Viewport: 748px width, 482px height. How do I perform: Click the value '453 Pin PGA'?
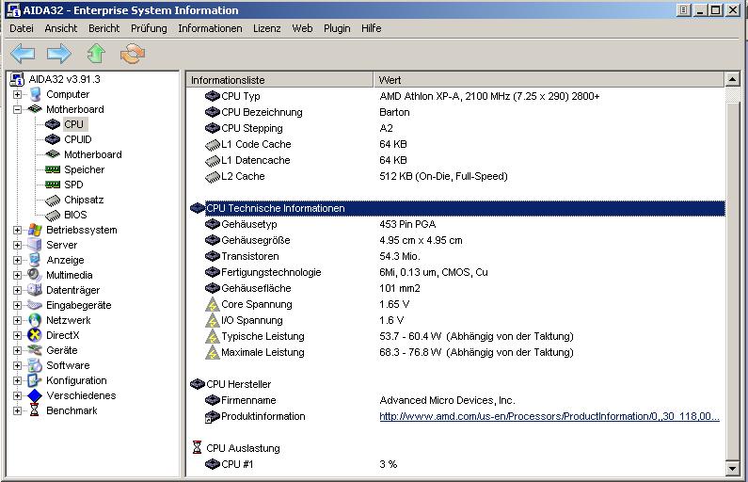(x=407, y=224)
